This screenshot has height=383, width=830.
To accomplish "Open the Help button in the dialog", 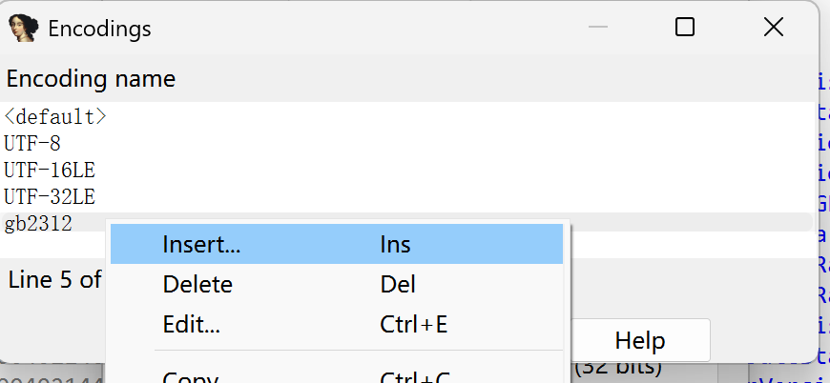I will 640,340.
